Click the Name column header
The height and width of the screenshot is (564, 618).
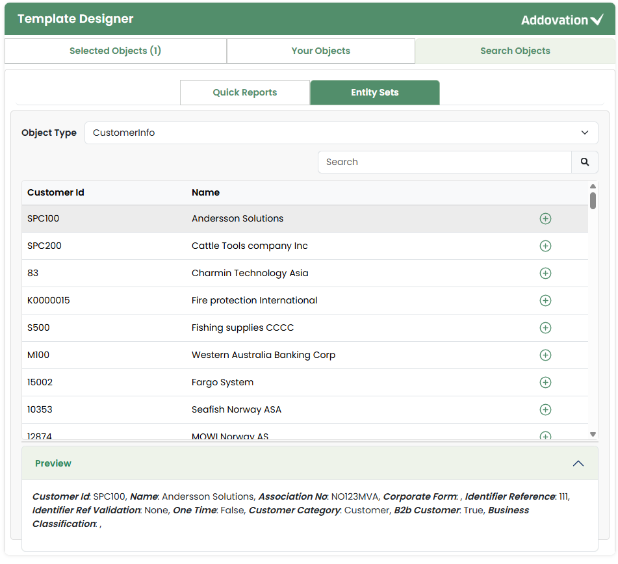click(x=205, y=192)
